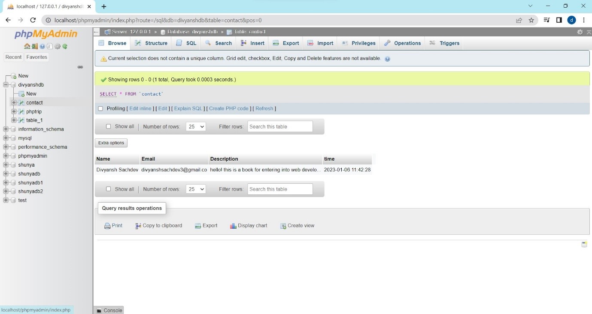Collapse the divyanshdb database tree node
This screenshot has height=314, width=592.
6,85
